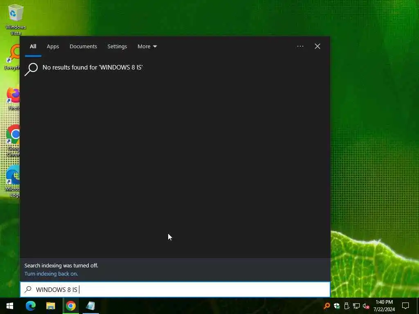Click the search input box
Viewport: 419px width, 314px height.
[x=175, y=289]
